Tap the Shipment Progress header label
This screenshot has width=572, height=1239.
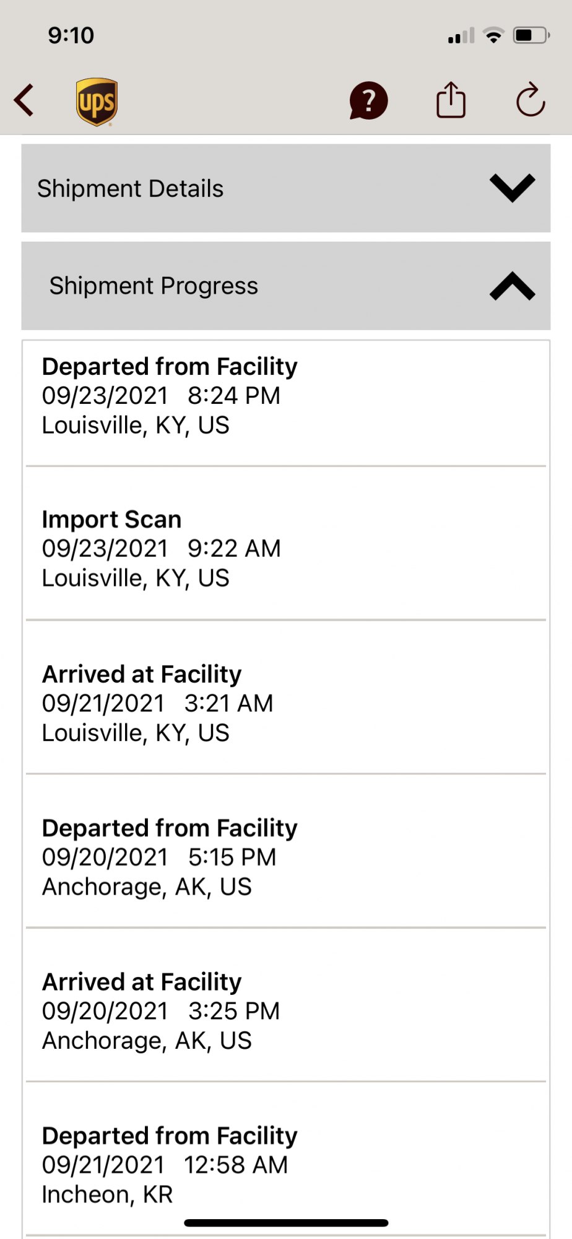tap(154, 286)
